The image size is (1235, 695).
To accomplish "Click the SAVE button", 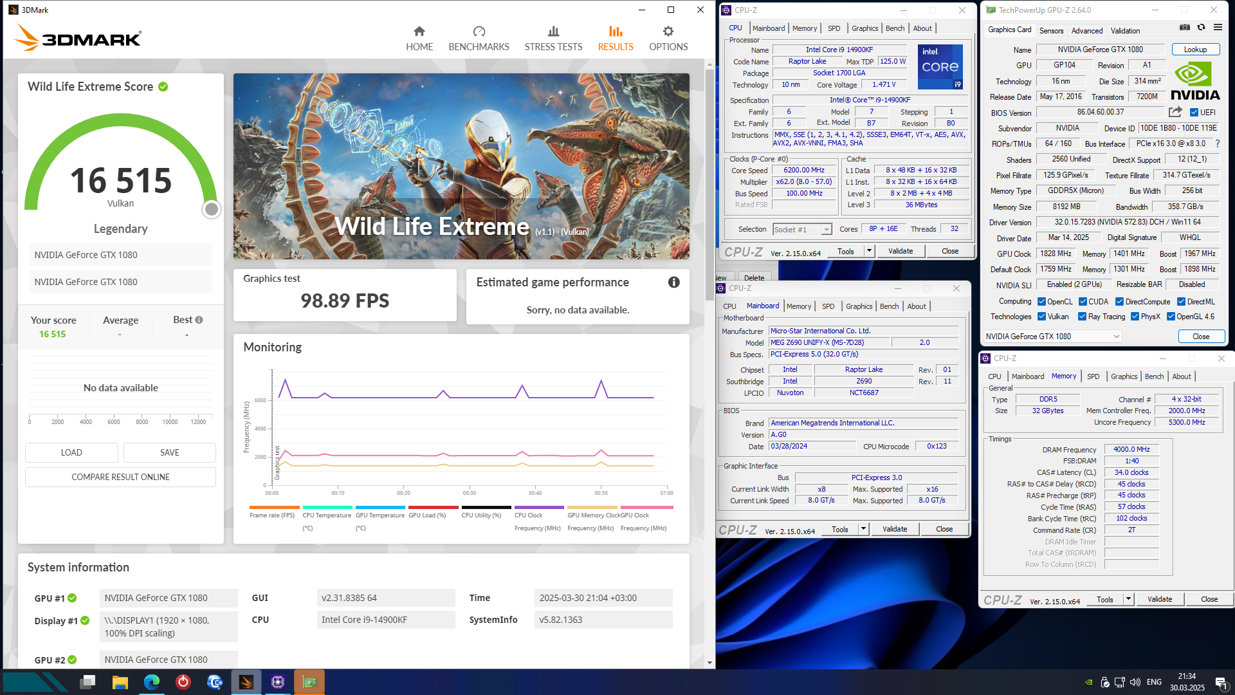I will point(170,453).
